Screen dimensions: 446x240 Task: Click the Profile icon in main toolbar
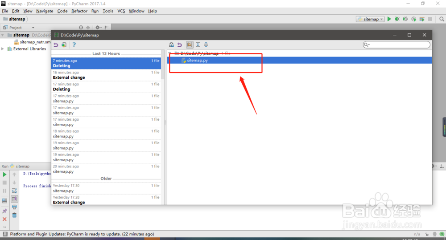(x=413, y=19)
